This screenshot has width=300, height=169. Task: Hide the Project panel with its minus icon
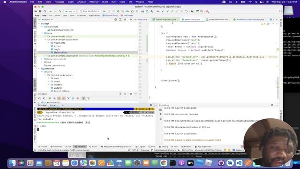click(135, 20)
